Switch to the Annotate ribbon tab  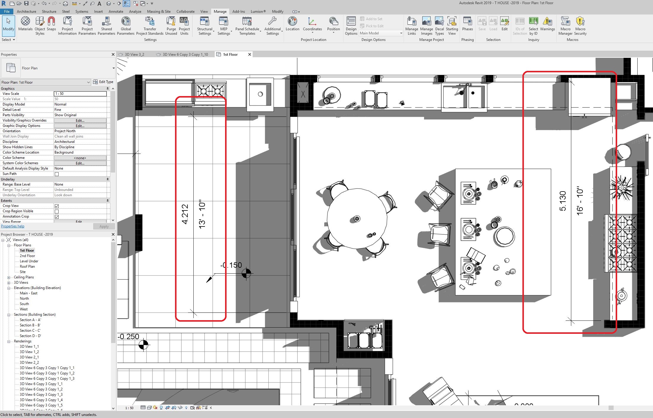click(x=116, y=12)
